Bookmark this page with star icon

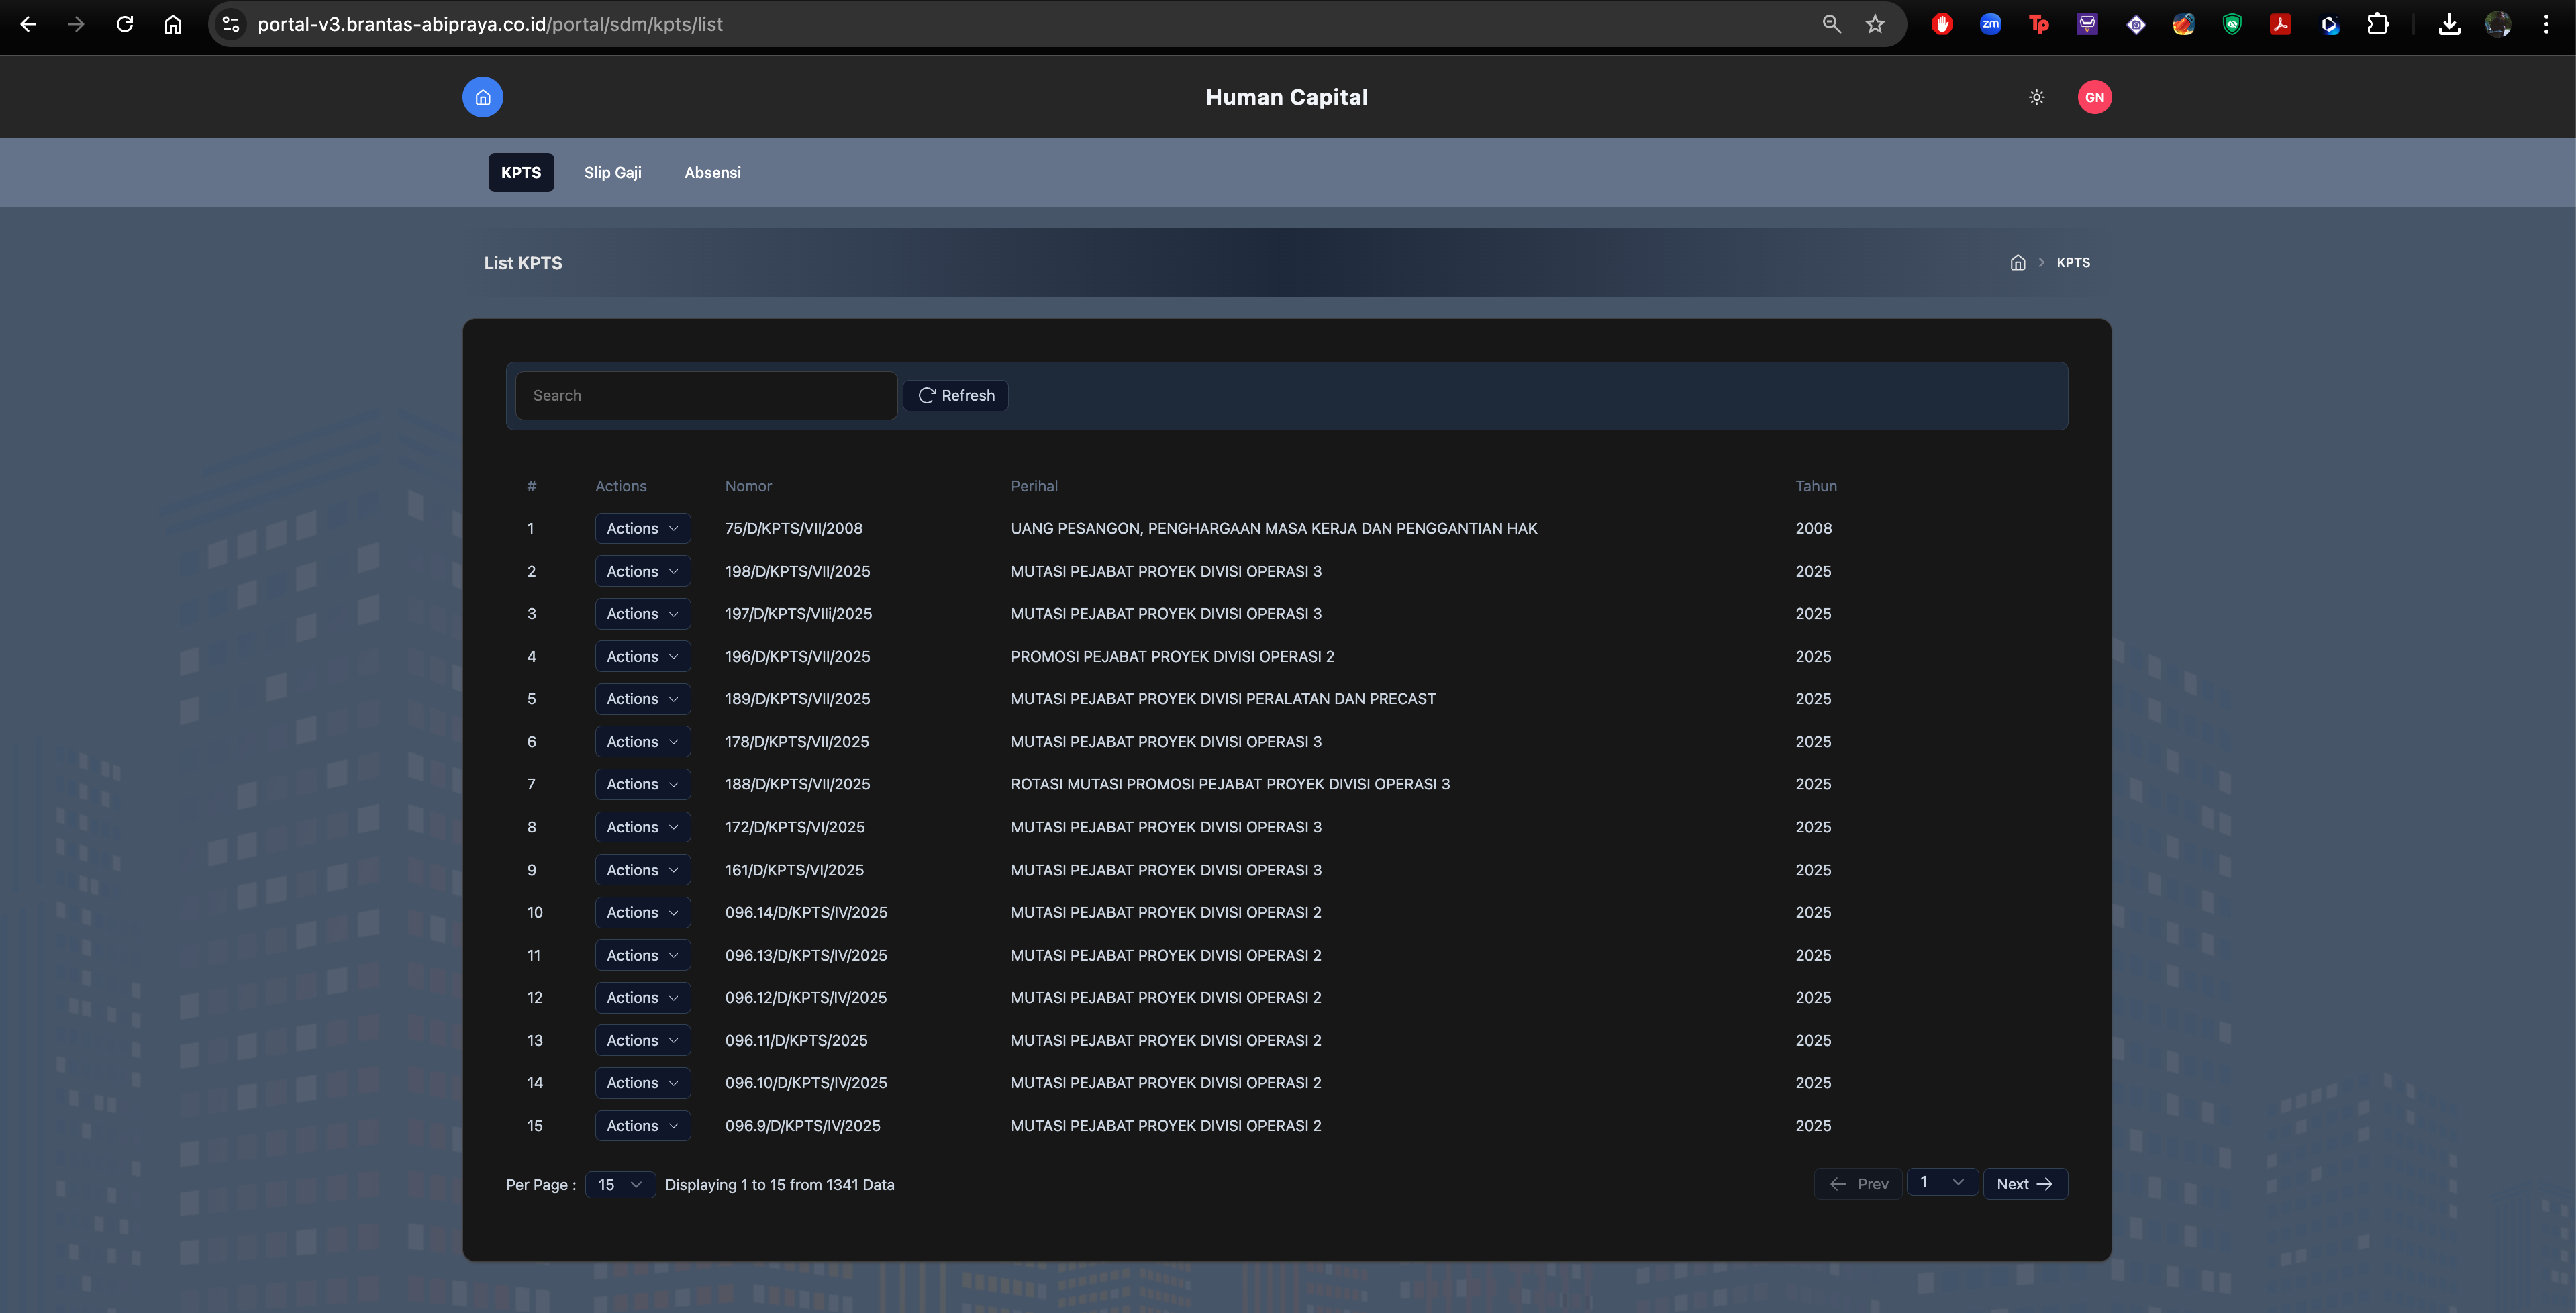pyautogui.click(x=1875, y=24)
